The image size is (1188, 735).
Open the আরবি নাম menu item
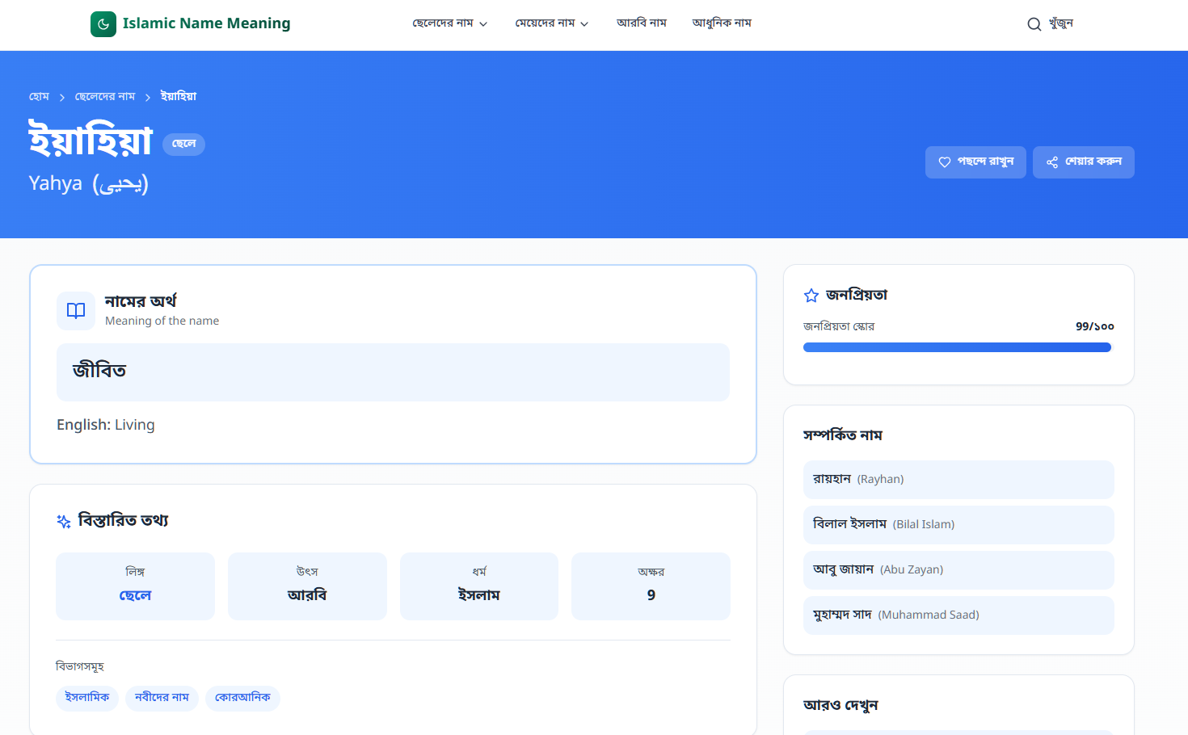641,23
